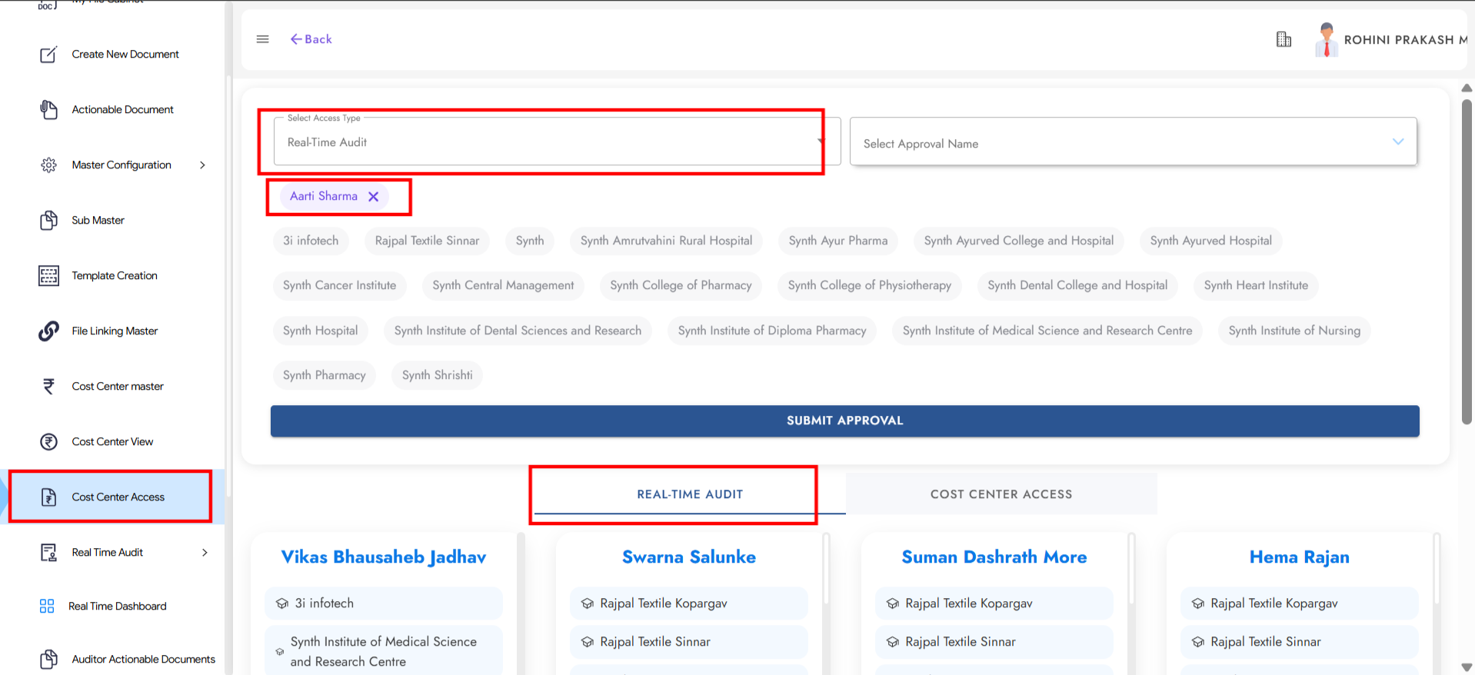The image size is (1475, 675).
Task: Toggle the Synth Heart Institute chip
Action: pos(1255,285)
